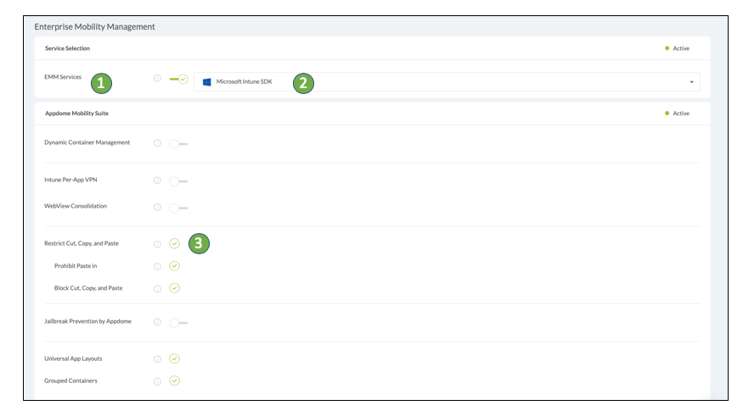This screenshot has width=743, height=411.
Task: Uncheck the Prohibit Paste in option
Action: 174,266
